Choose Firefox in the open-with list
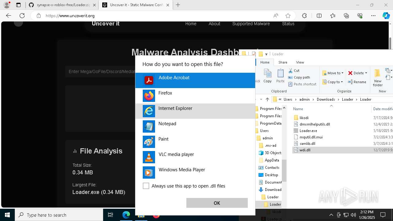393x221 pixels. (195, 96)
